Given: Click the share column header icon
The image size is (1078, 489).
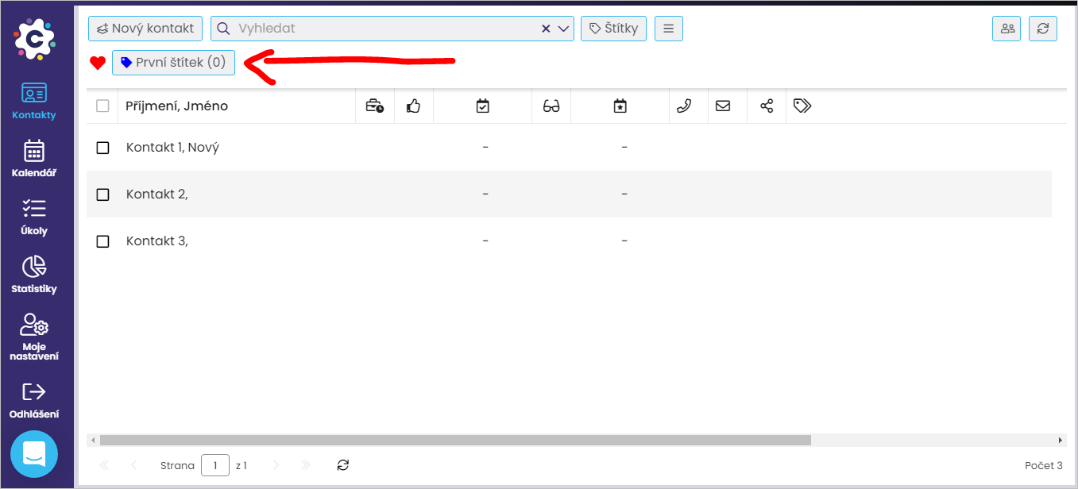Looking at the screenshot, I should [767, 106].
